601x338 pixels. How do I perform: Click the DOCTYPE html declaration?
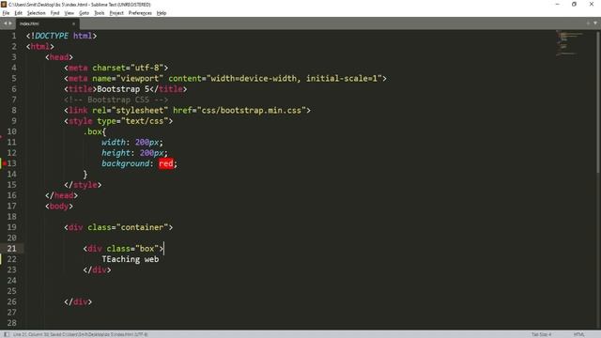click(61, 36)
